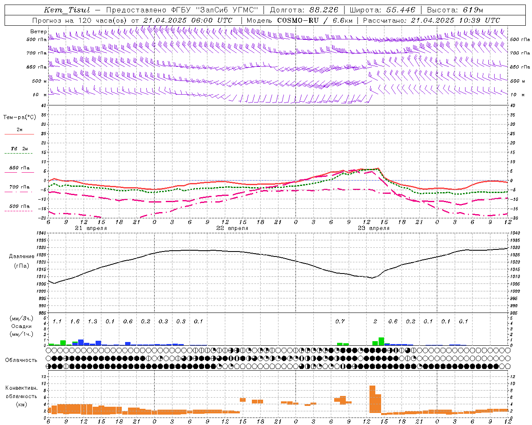Click the latitude value 55.446

click(x=400, y=10)
